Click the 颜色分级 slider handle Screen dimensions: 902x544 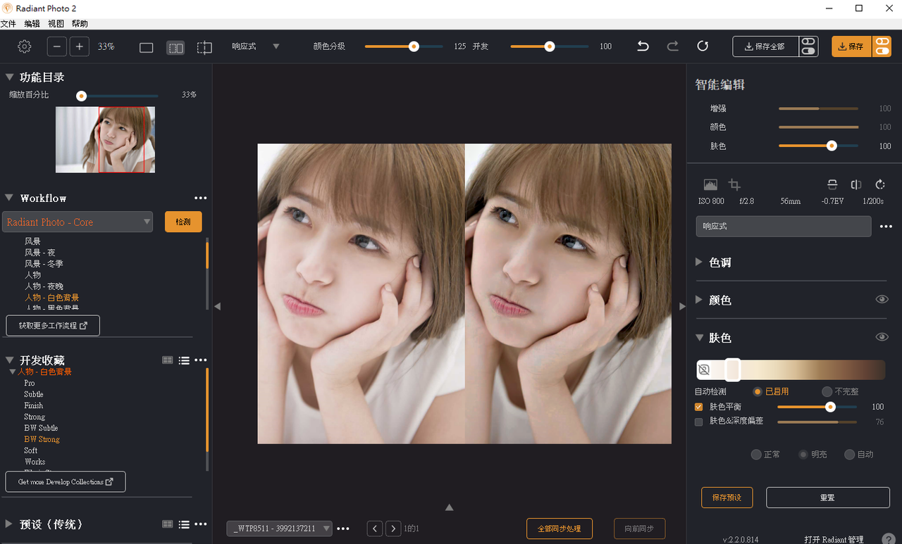[414, 46]
